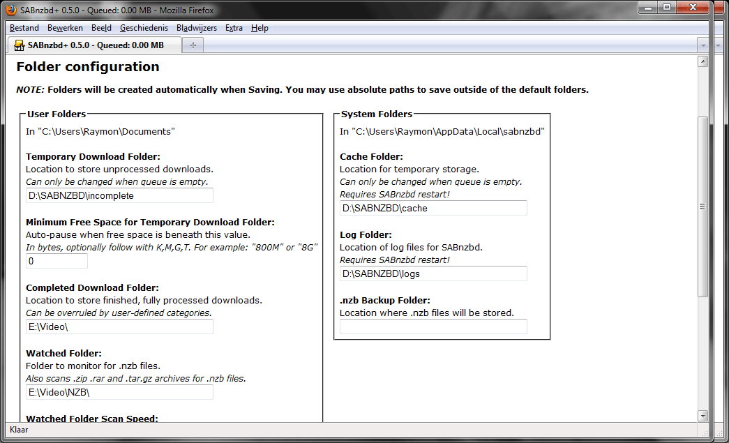Screen dimensions: 729x443
Task: Edit the Watched Folder path field
Action: (x=119, y=392)
